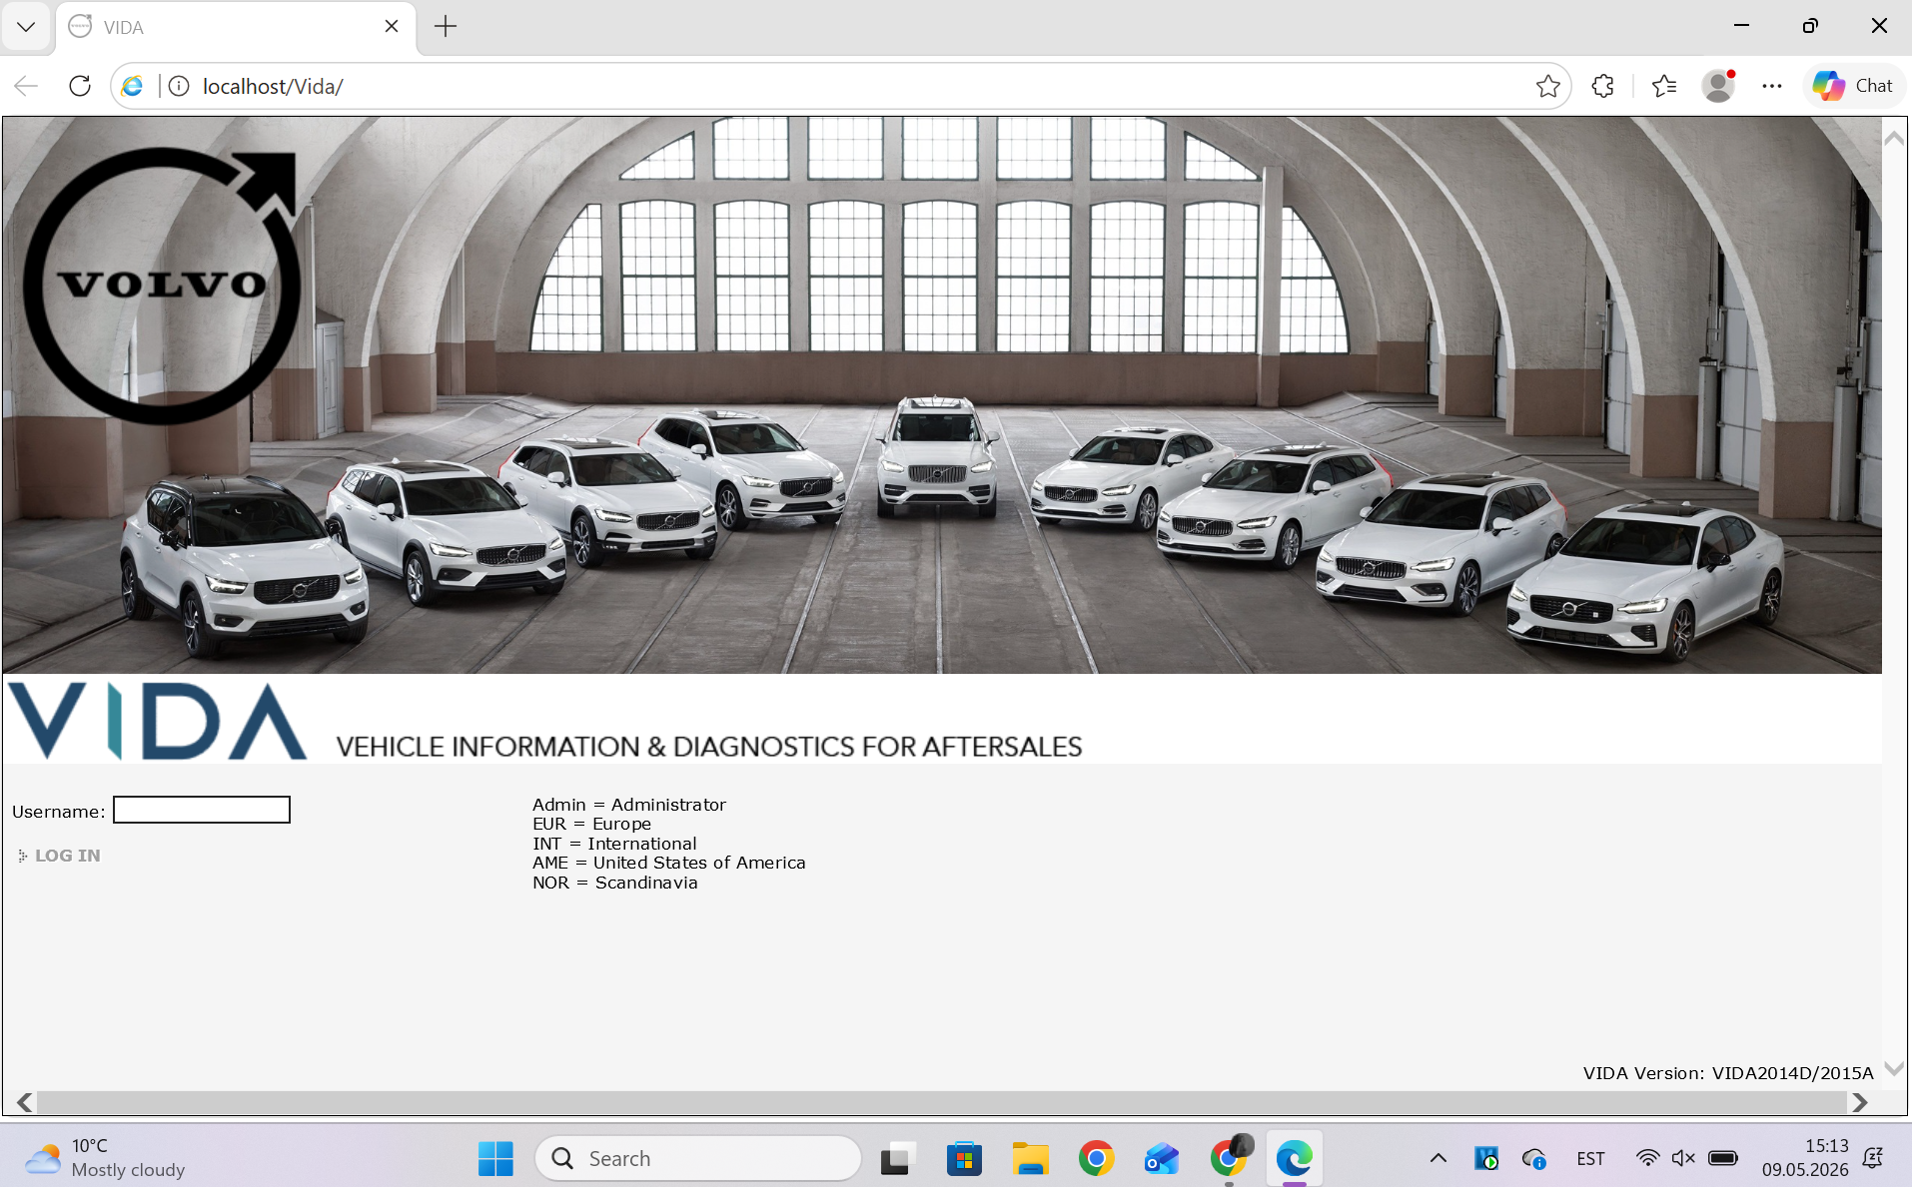Open Copilot Chat sidebar

pyautogui.click(x=1854, y=87)
